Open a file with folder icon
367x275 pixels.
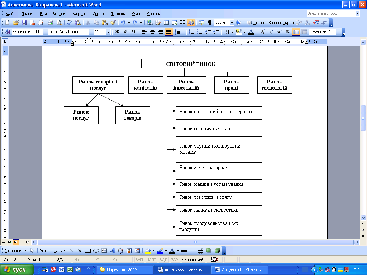pos(16,23)
